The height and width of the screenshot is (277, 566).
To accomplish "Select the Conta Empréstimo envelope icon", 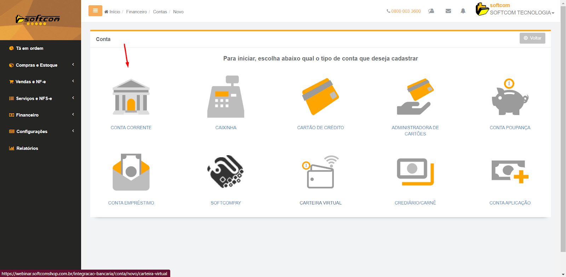I will pos(131,172).
